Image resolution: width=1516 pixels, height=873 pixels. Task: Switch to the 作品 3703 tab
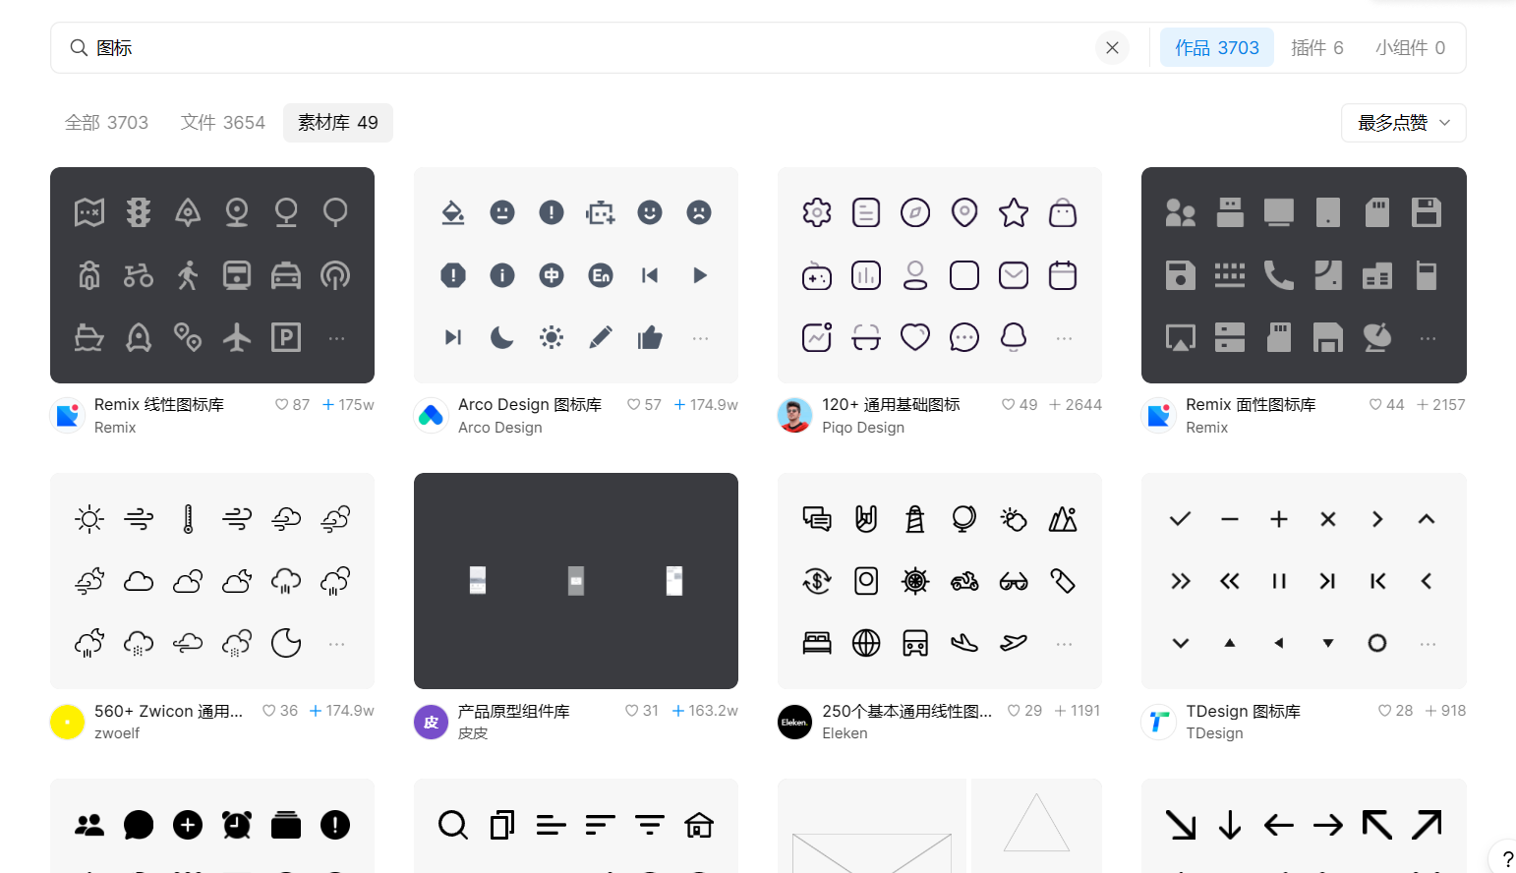(x=1217, y=47)
